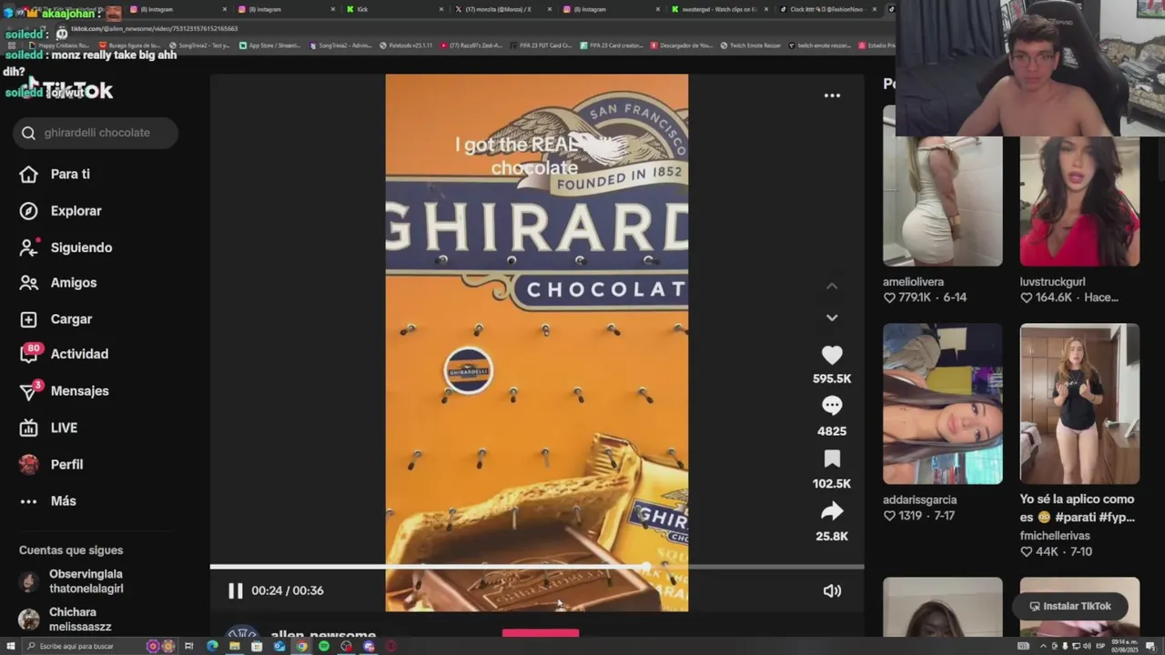Go to the previous video with up chevron
Viewport: 1165px width, 655px height.
point(832,287)
